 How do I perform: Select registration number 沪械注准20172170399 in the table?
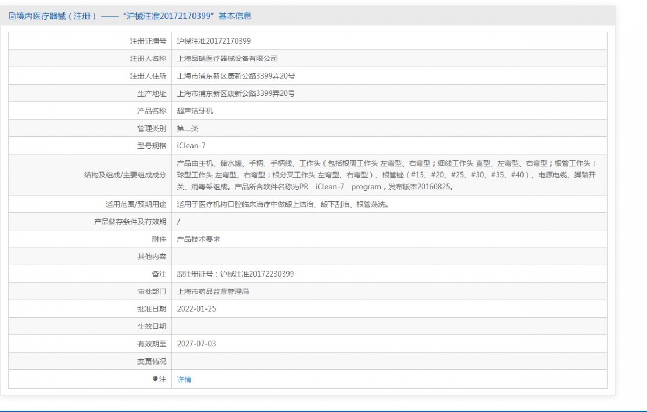214,41
